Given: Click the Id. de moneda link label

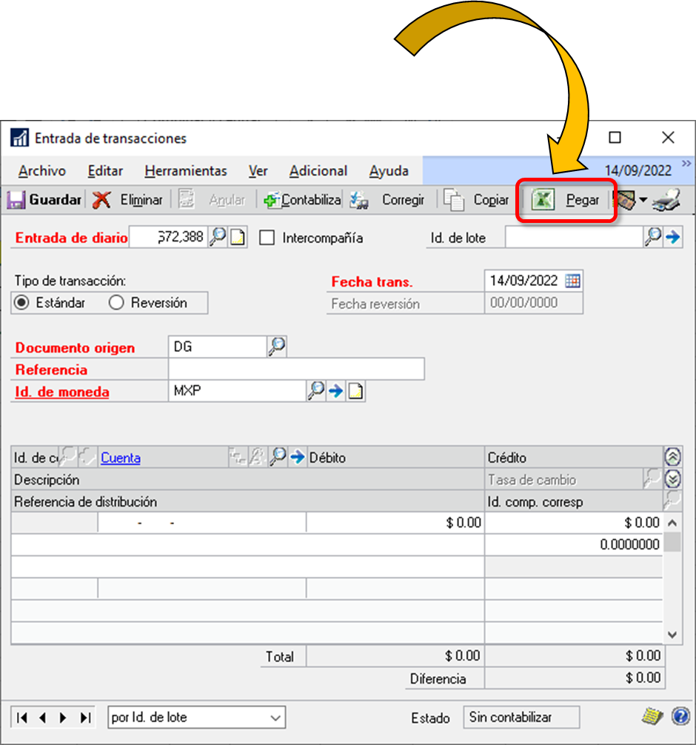Looking at the screenshot, I should point(62,392).
